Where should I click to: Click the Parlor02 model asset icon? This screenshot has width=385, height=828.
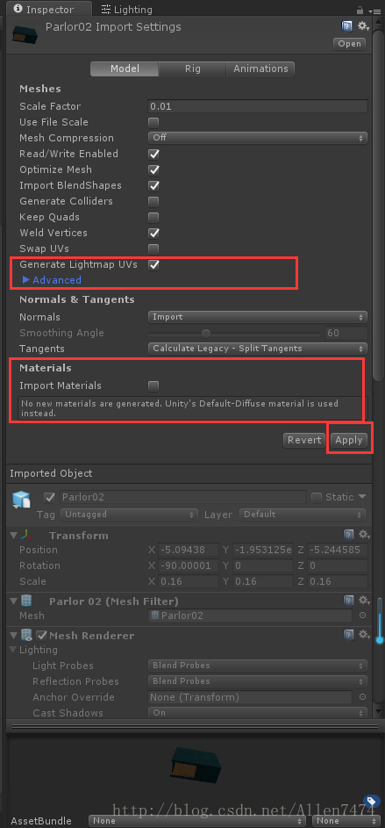pos(25,33)
